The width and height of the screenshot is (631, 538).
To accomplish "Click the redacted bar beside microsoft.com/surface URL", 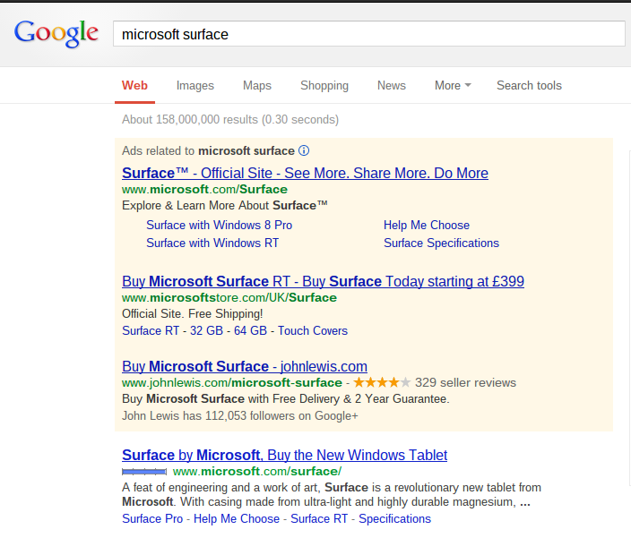I will click(x=144, y=472).
